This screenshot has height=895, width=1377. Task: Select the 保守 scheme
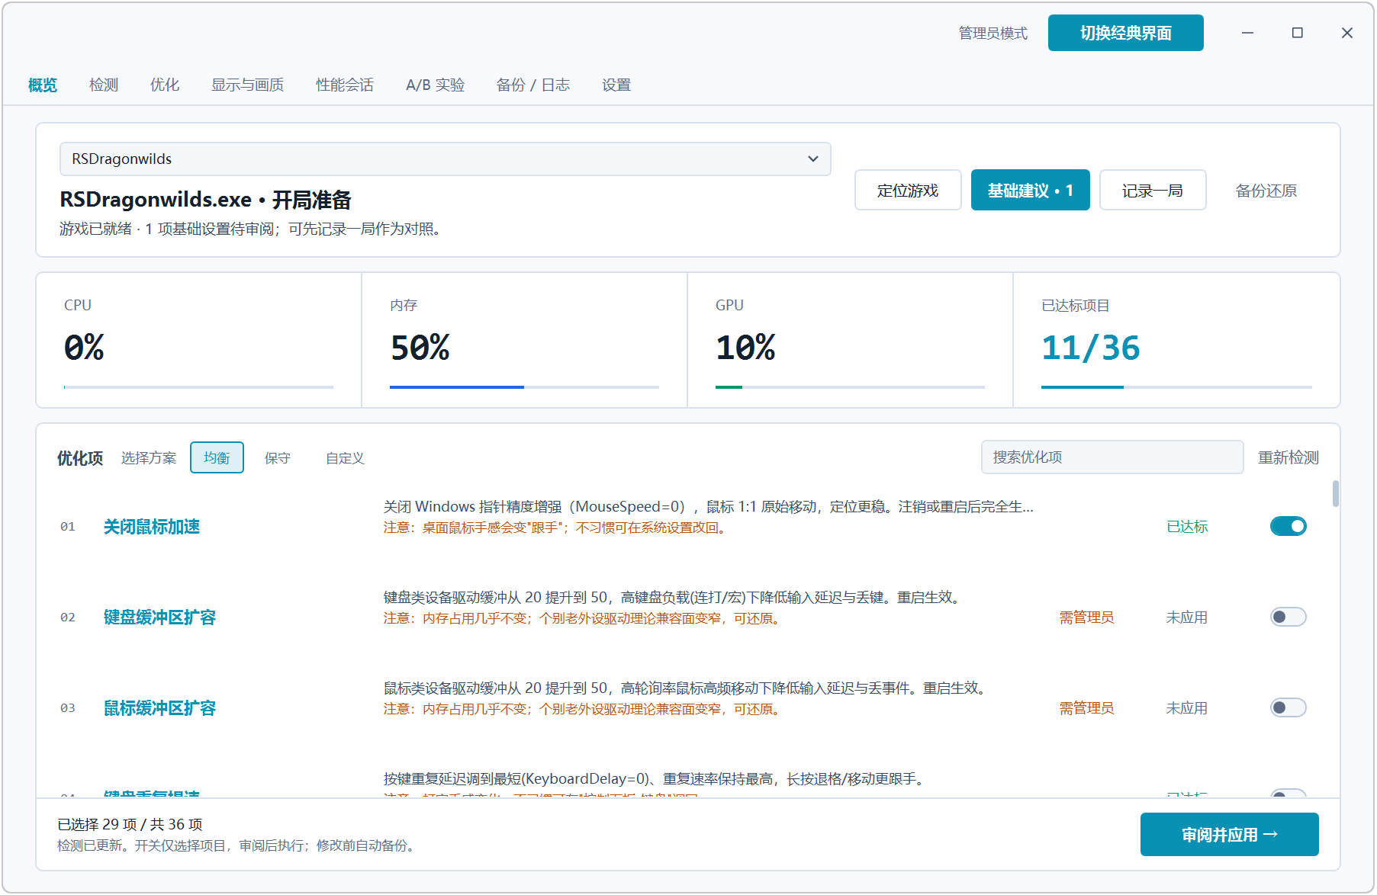(x=278, y=457)
